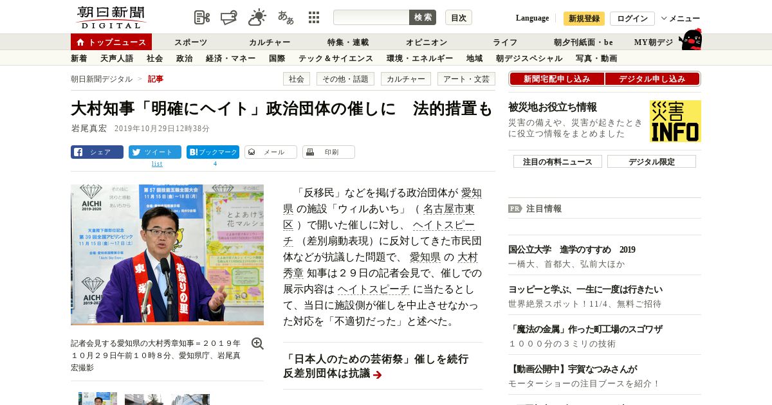Open 【動画公開中】宇賀なつみさんが link
Image resolution: width=772 pixels, height=405 pixels.
pyautogui.click(x=573, y=370)
